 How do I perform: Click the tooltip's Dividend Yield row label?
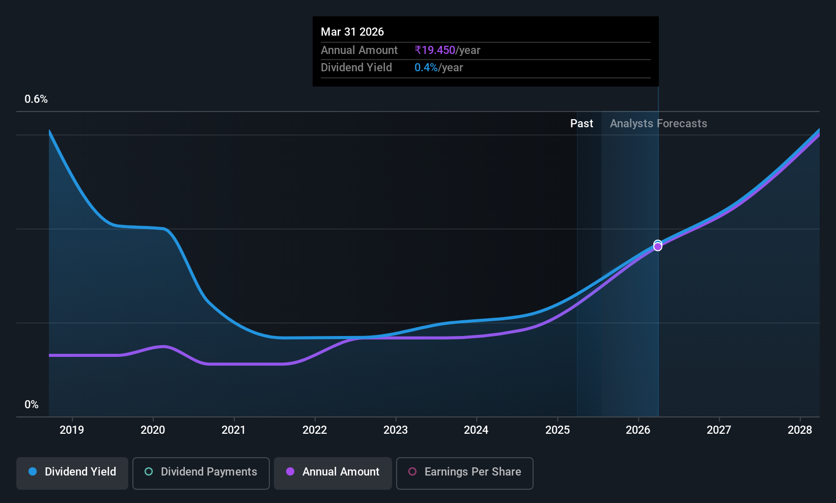tap(356, 68)
